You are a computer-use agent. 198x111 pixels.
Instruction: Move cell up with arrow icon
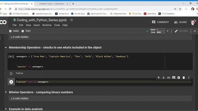(159, 78)
